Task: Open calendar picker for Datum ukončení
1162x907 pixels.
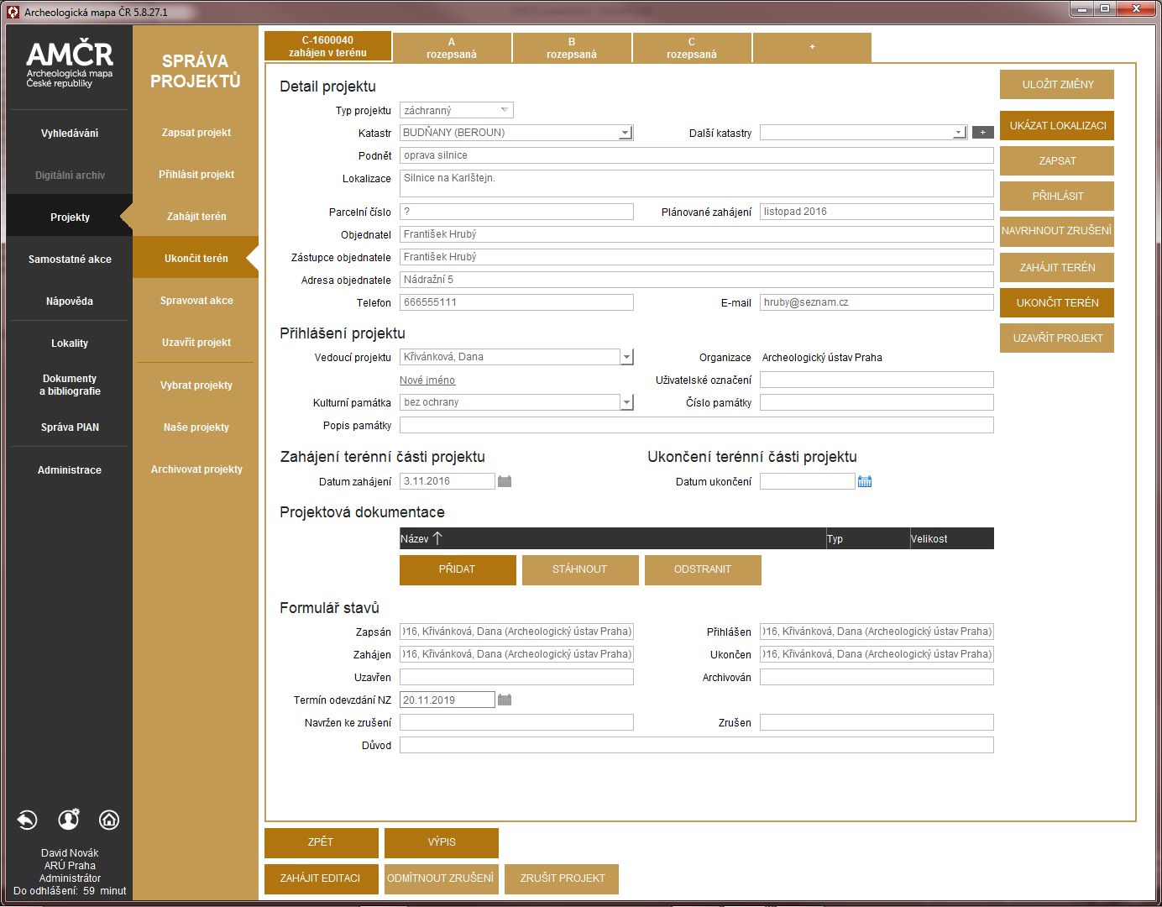Action: [x=865, y=481]
